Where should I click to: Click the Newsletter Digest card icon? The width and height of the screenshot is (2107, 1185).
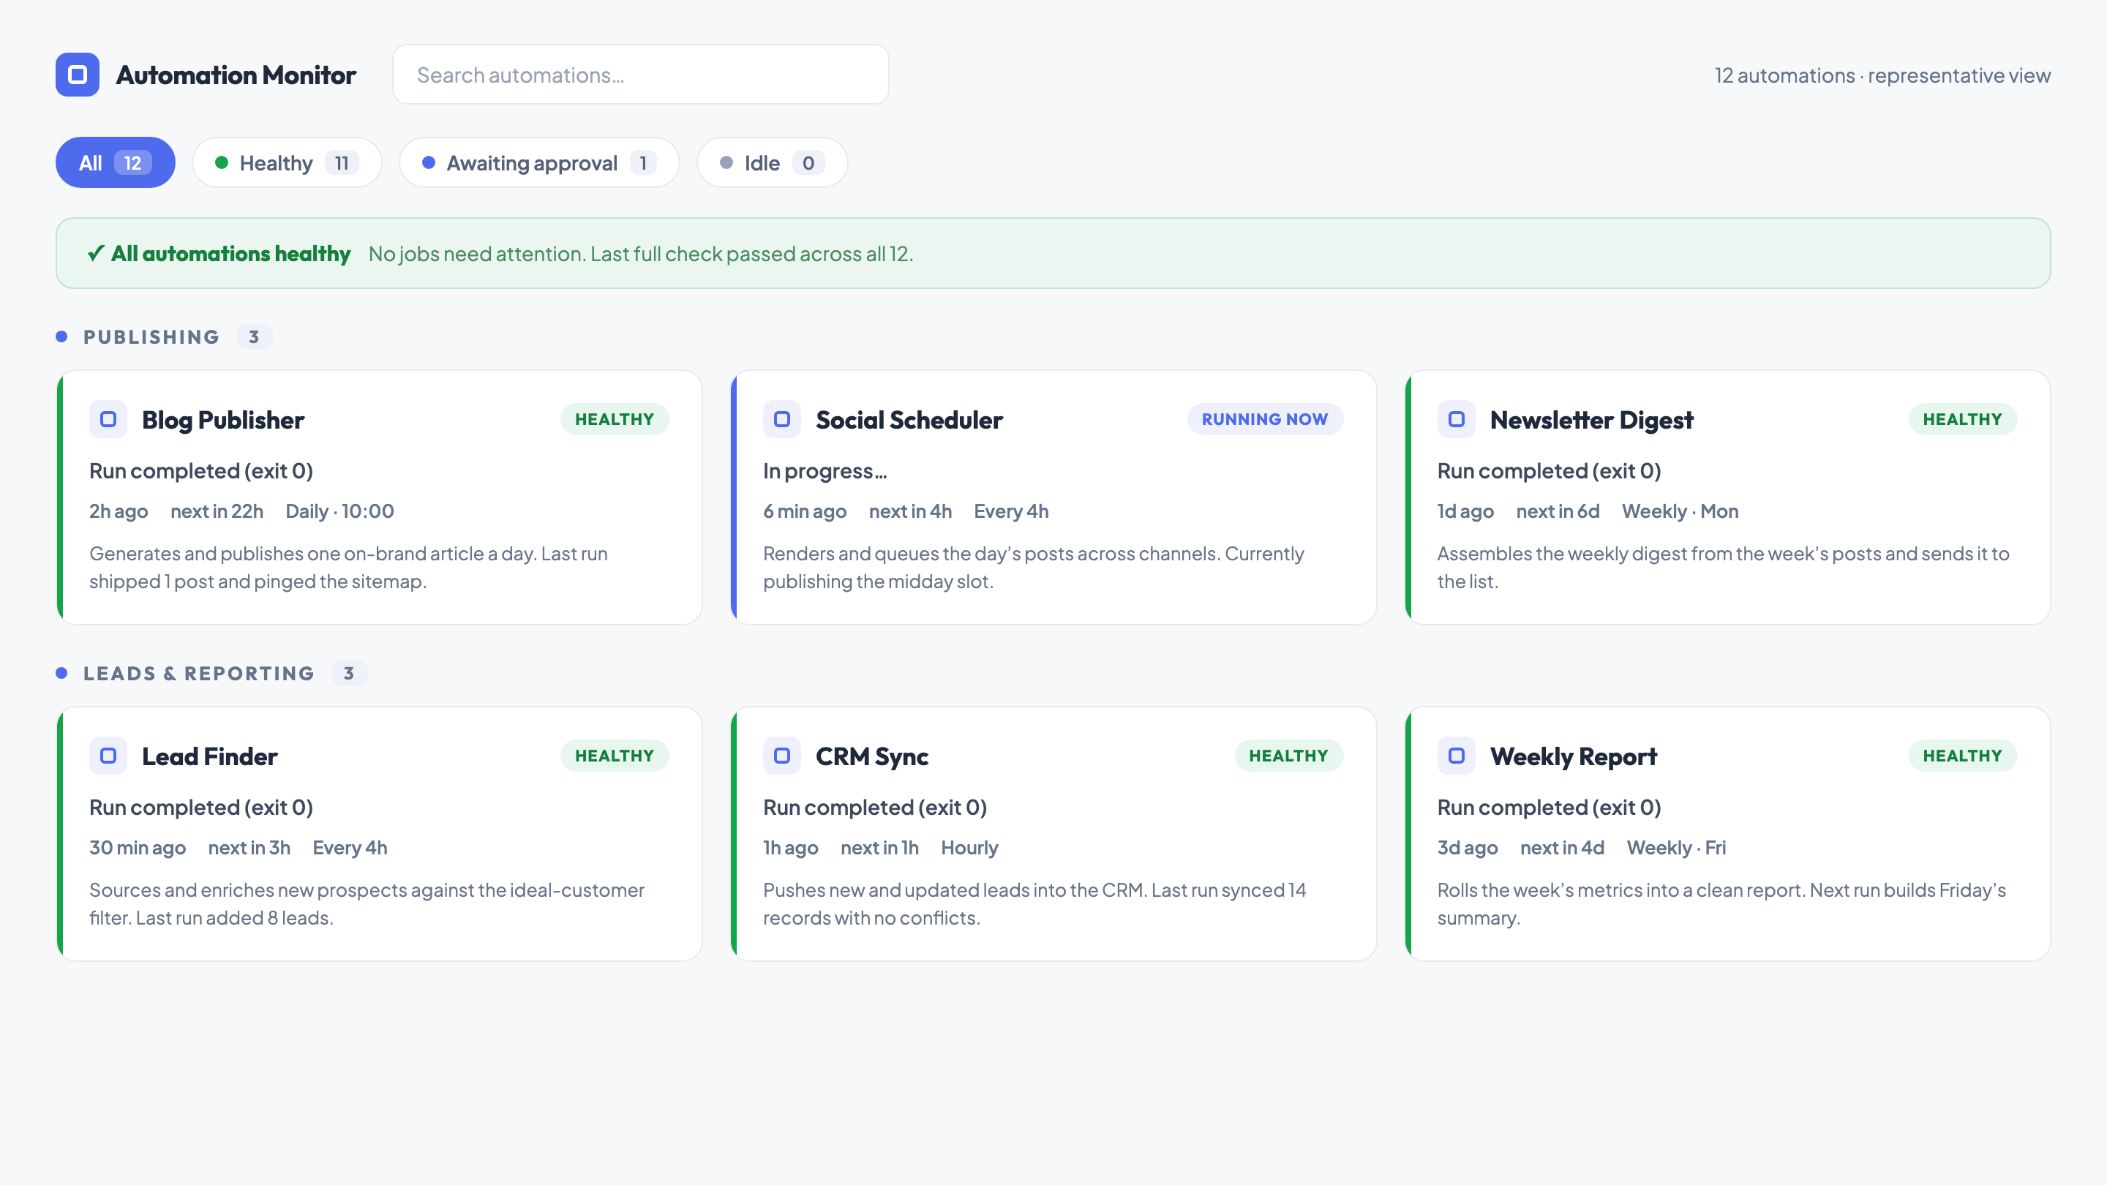coord(1456,420)
